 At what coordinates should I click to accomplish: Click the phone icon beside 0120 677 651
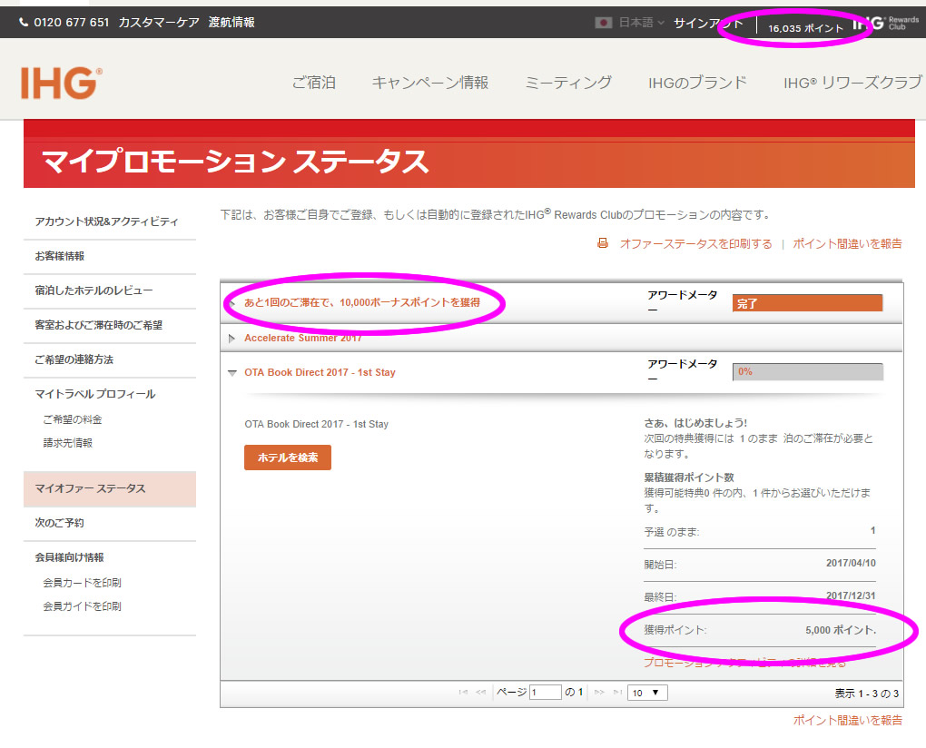pos(24,23)
